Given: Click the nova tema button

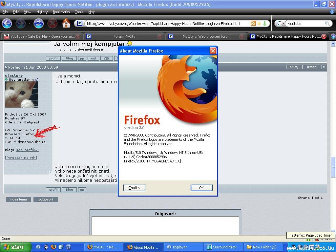Looking at the screenshot, I should (x=18, y=199).
